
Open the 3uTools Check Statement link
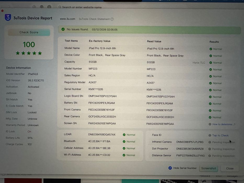94,19
